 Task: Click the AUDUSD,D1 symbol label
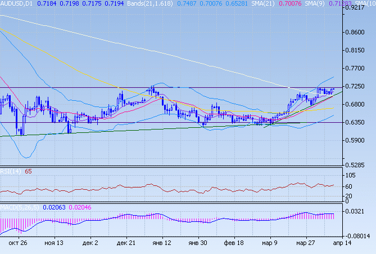tap(16, 4)
